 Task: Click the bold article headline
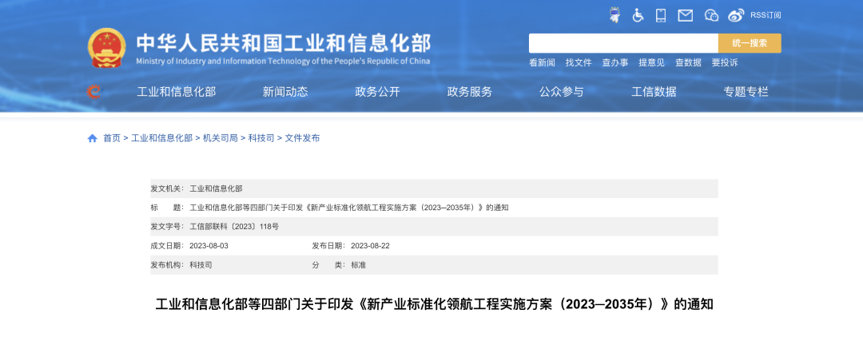434,304
